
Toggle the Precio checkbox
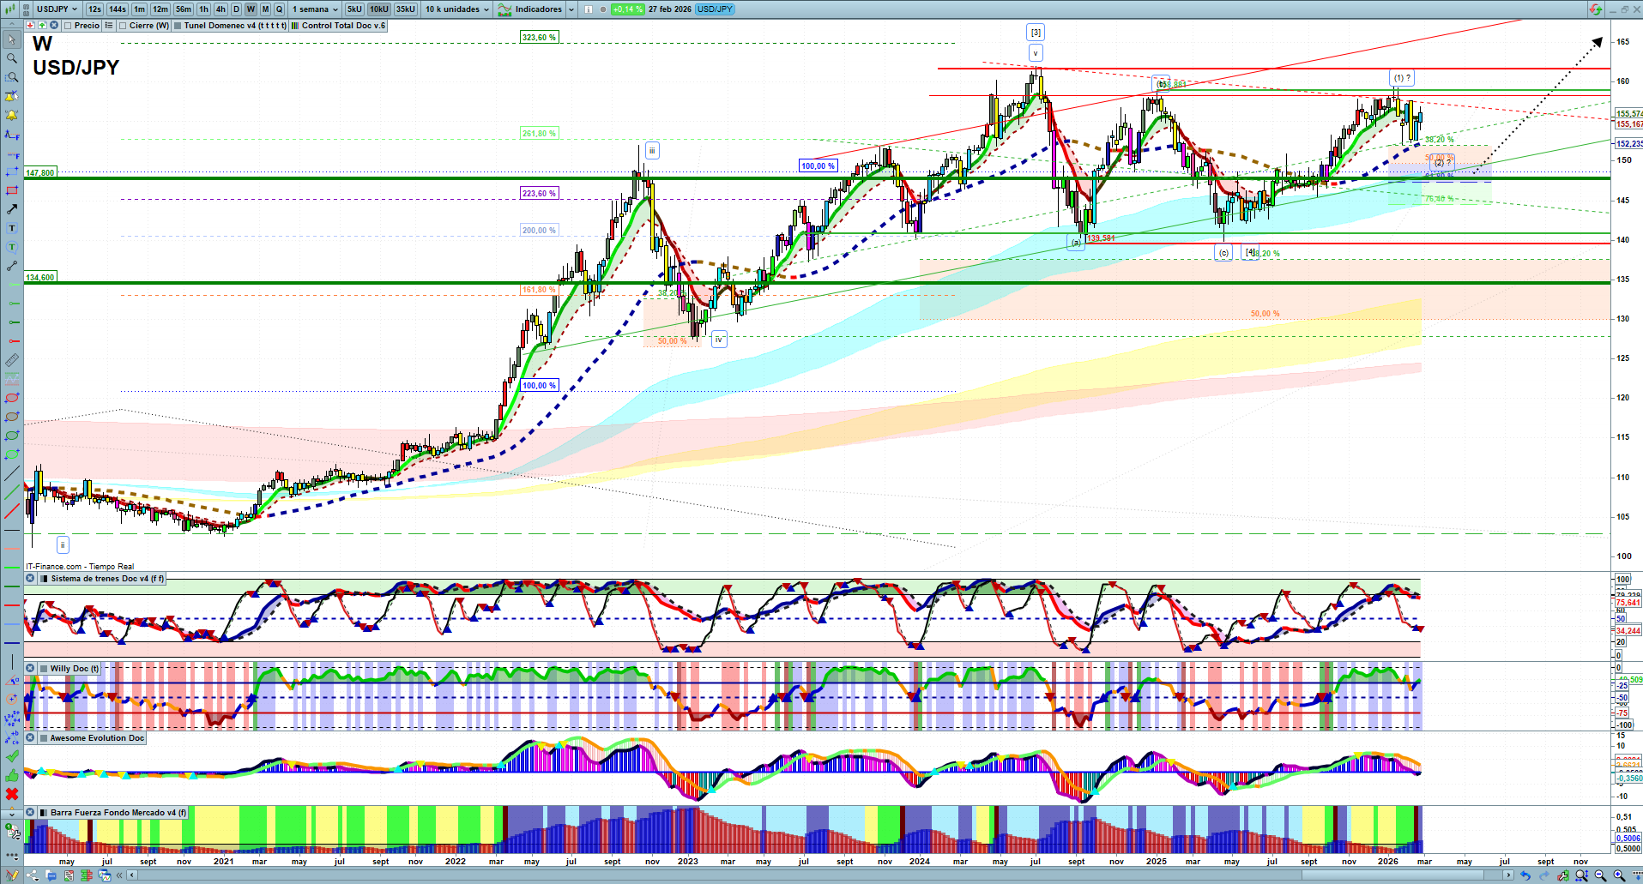point(68,26)
